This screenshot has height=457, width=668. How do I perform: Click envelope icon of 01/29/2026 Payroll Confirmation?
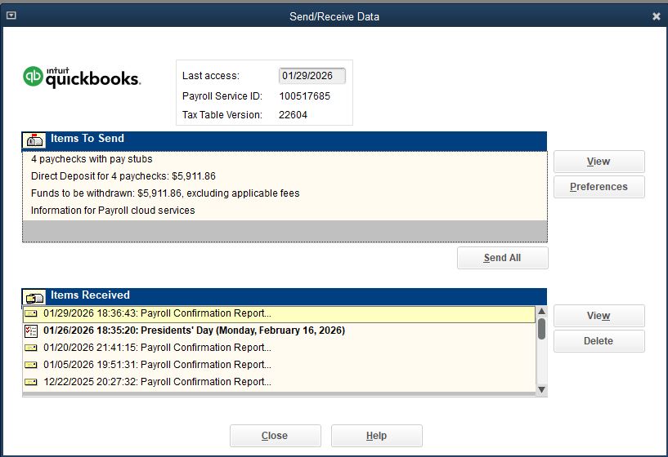click(x=31, y=314)
